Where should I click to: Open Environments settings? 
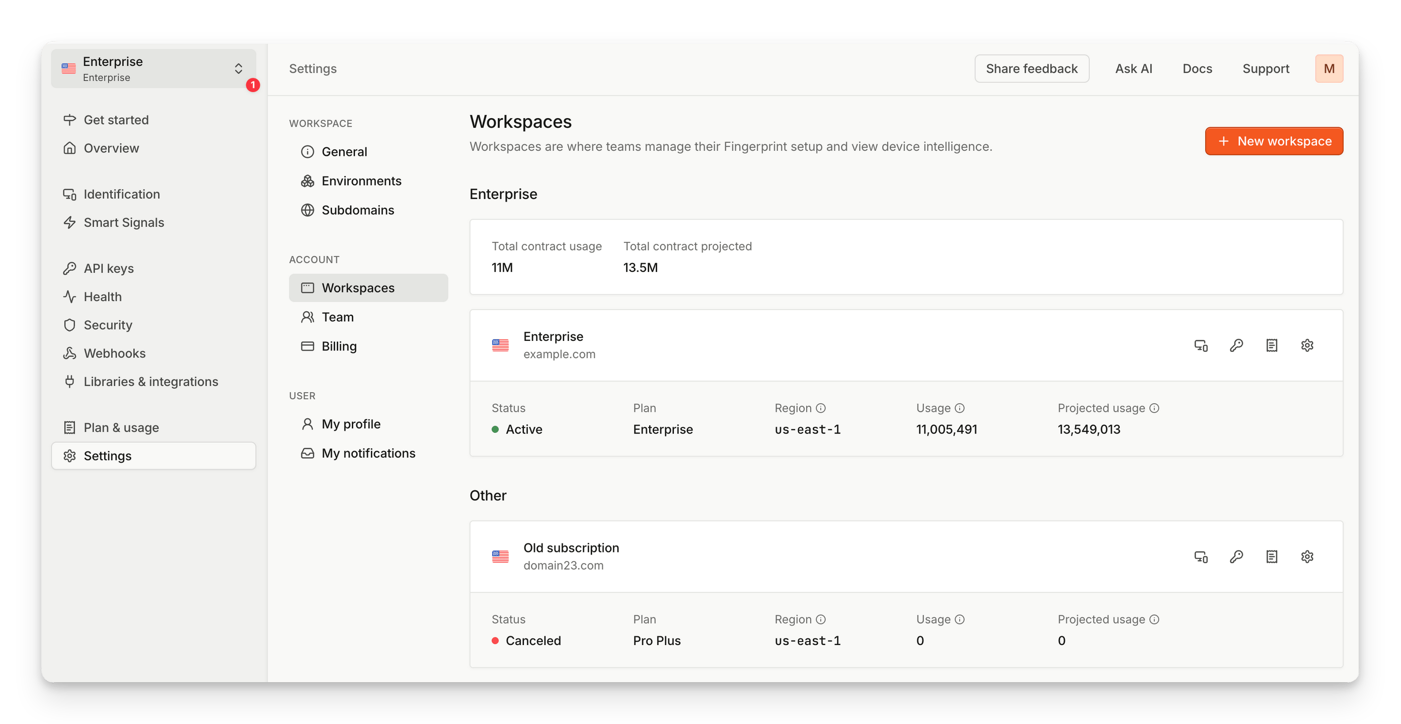368,181
